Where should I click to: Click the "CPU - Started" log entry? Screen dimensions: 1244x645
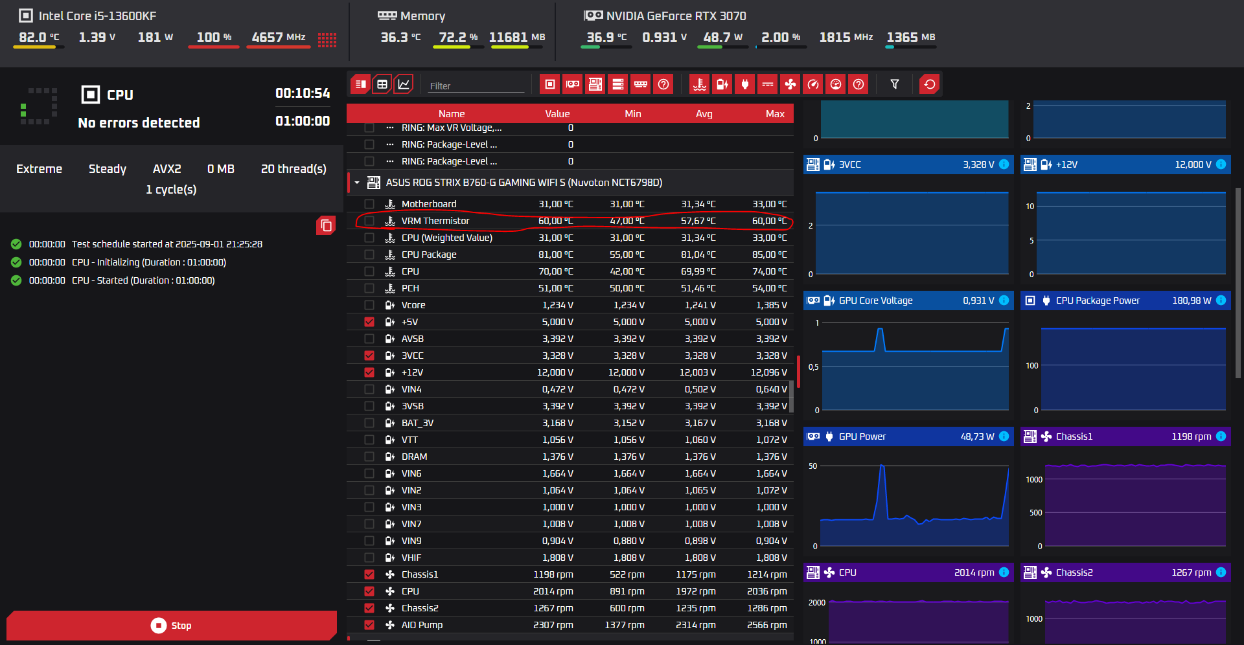143,280
